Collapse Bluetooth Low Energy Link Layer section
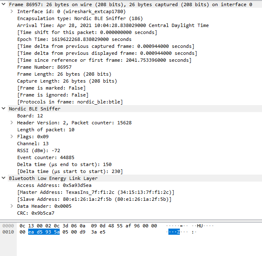 click(x=4, y=178)
